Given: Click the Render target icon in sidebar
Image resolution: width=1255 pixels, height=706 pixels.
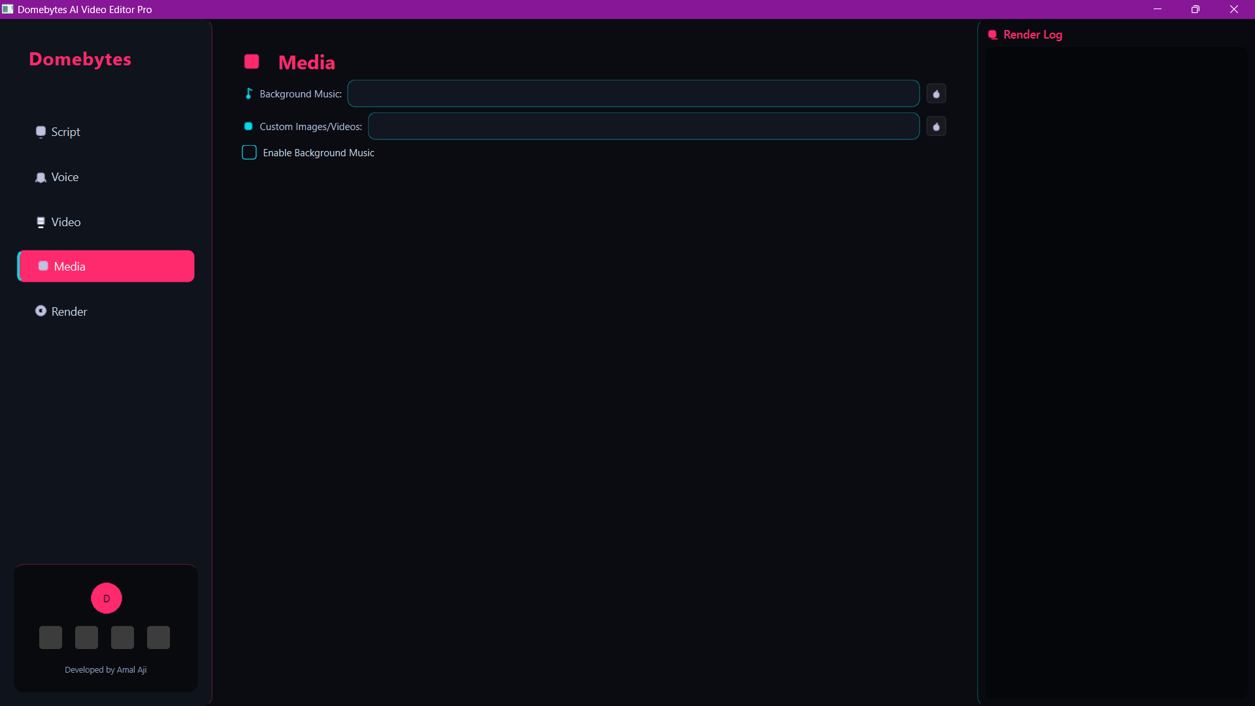Looking at the screenshot, I should coord(41,311).
